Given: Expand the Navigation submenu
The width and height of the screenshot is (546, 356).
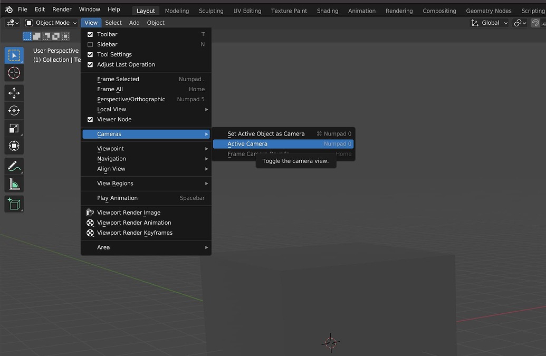Looking at the screenshot, I should pyautogui.click(x=146, y=159).
